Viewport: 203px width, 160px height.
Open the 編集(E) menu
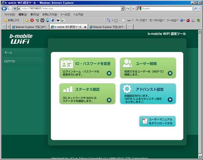(x=23, y=14)
